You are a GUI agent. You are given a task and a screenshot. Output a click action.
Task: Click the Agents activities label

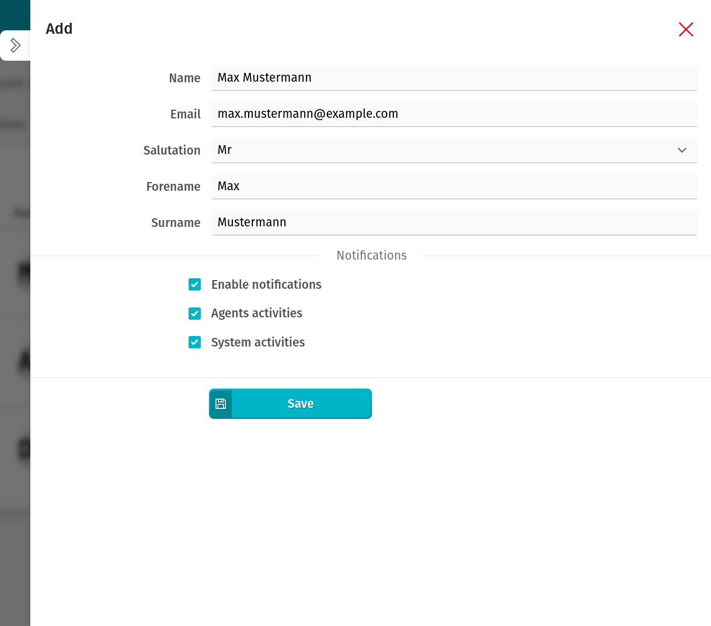pos(257,313)
